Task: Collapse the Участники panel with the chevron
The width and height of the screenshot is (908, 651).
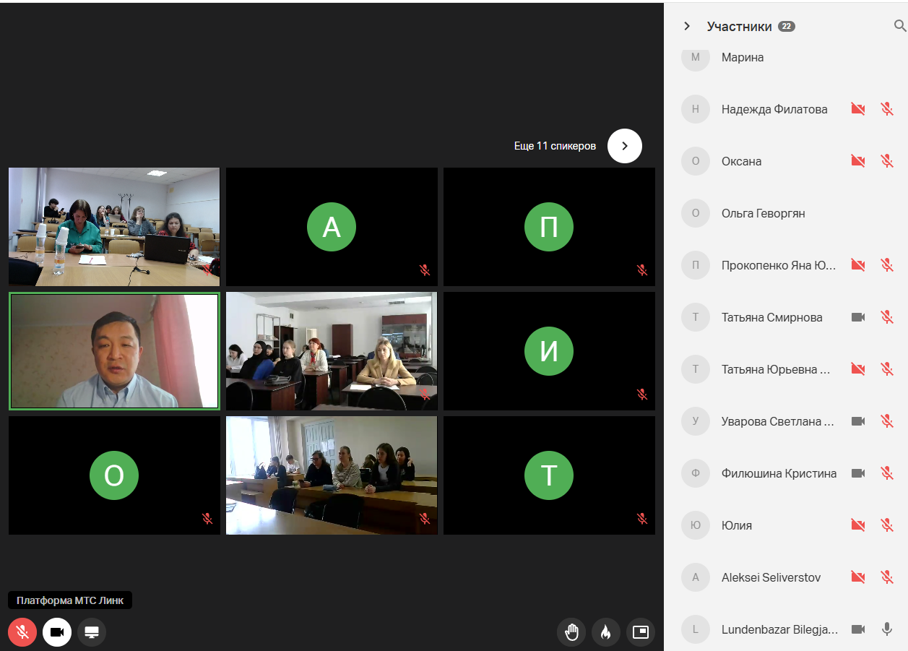Action: pyautogui.click(x=686, y=27)
